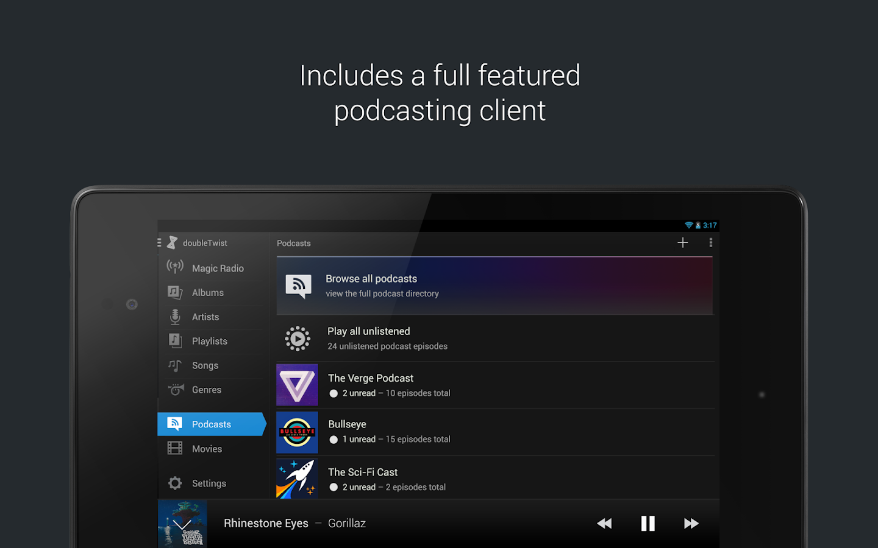The width and height of the screenshot is (878, 548).
Task: Open Playlists in the sidebar
Action: tap(209, 342)
